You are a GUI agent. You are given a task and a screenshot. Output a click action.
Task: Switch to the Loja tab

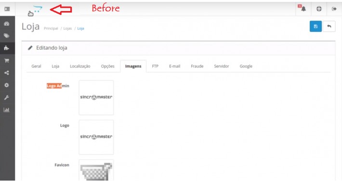[55, 66]
